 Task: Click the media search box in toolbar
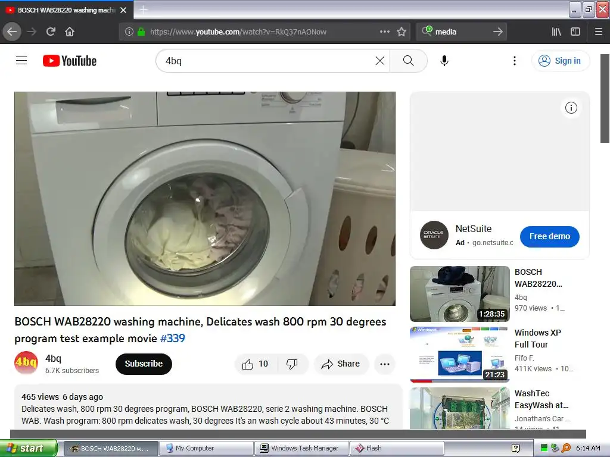click(x=462, y=32)
